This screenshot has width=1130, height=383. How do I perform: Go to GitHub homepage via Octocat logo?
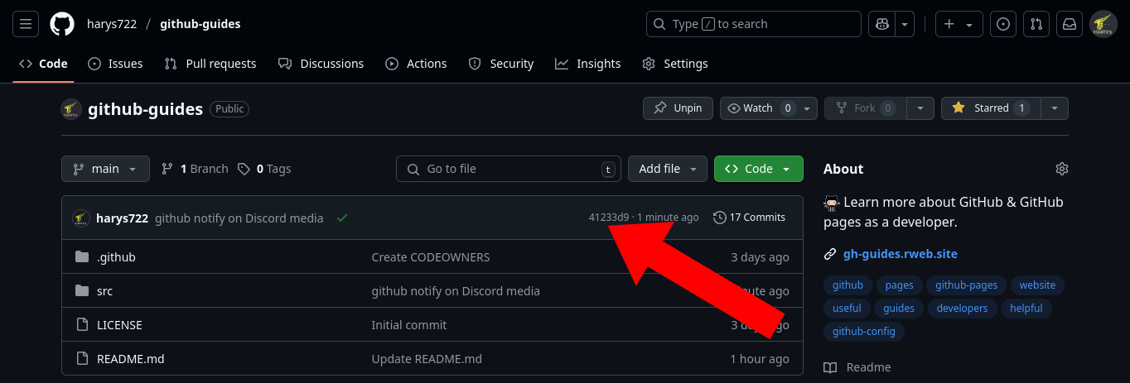tap(62, 24)
